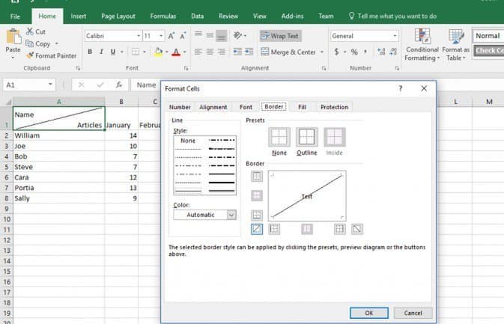Click Decrease Decimal icon
504x324 pixels.
point(393,52)
